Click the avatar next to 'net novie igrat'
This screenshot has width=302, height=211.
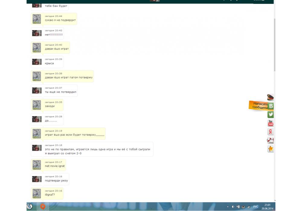[37, 165]
